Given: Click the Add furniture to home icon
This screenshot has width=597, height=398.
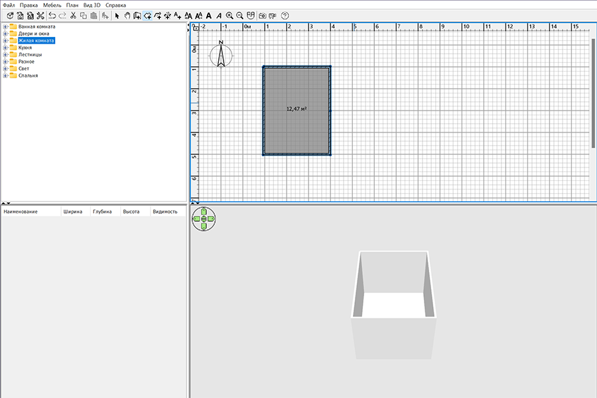Looking at the screenshot, I should (x=105, y=16).
